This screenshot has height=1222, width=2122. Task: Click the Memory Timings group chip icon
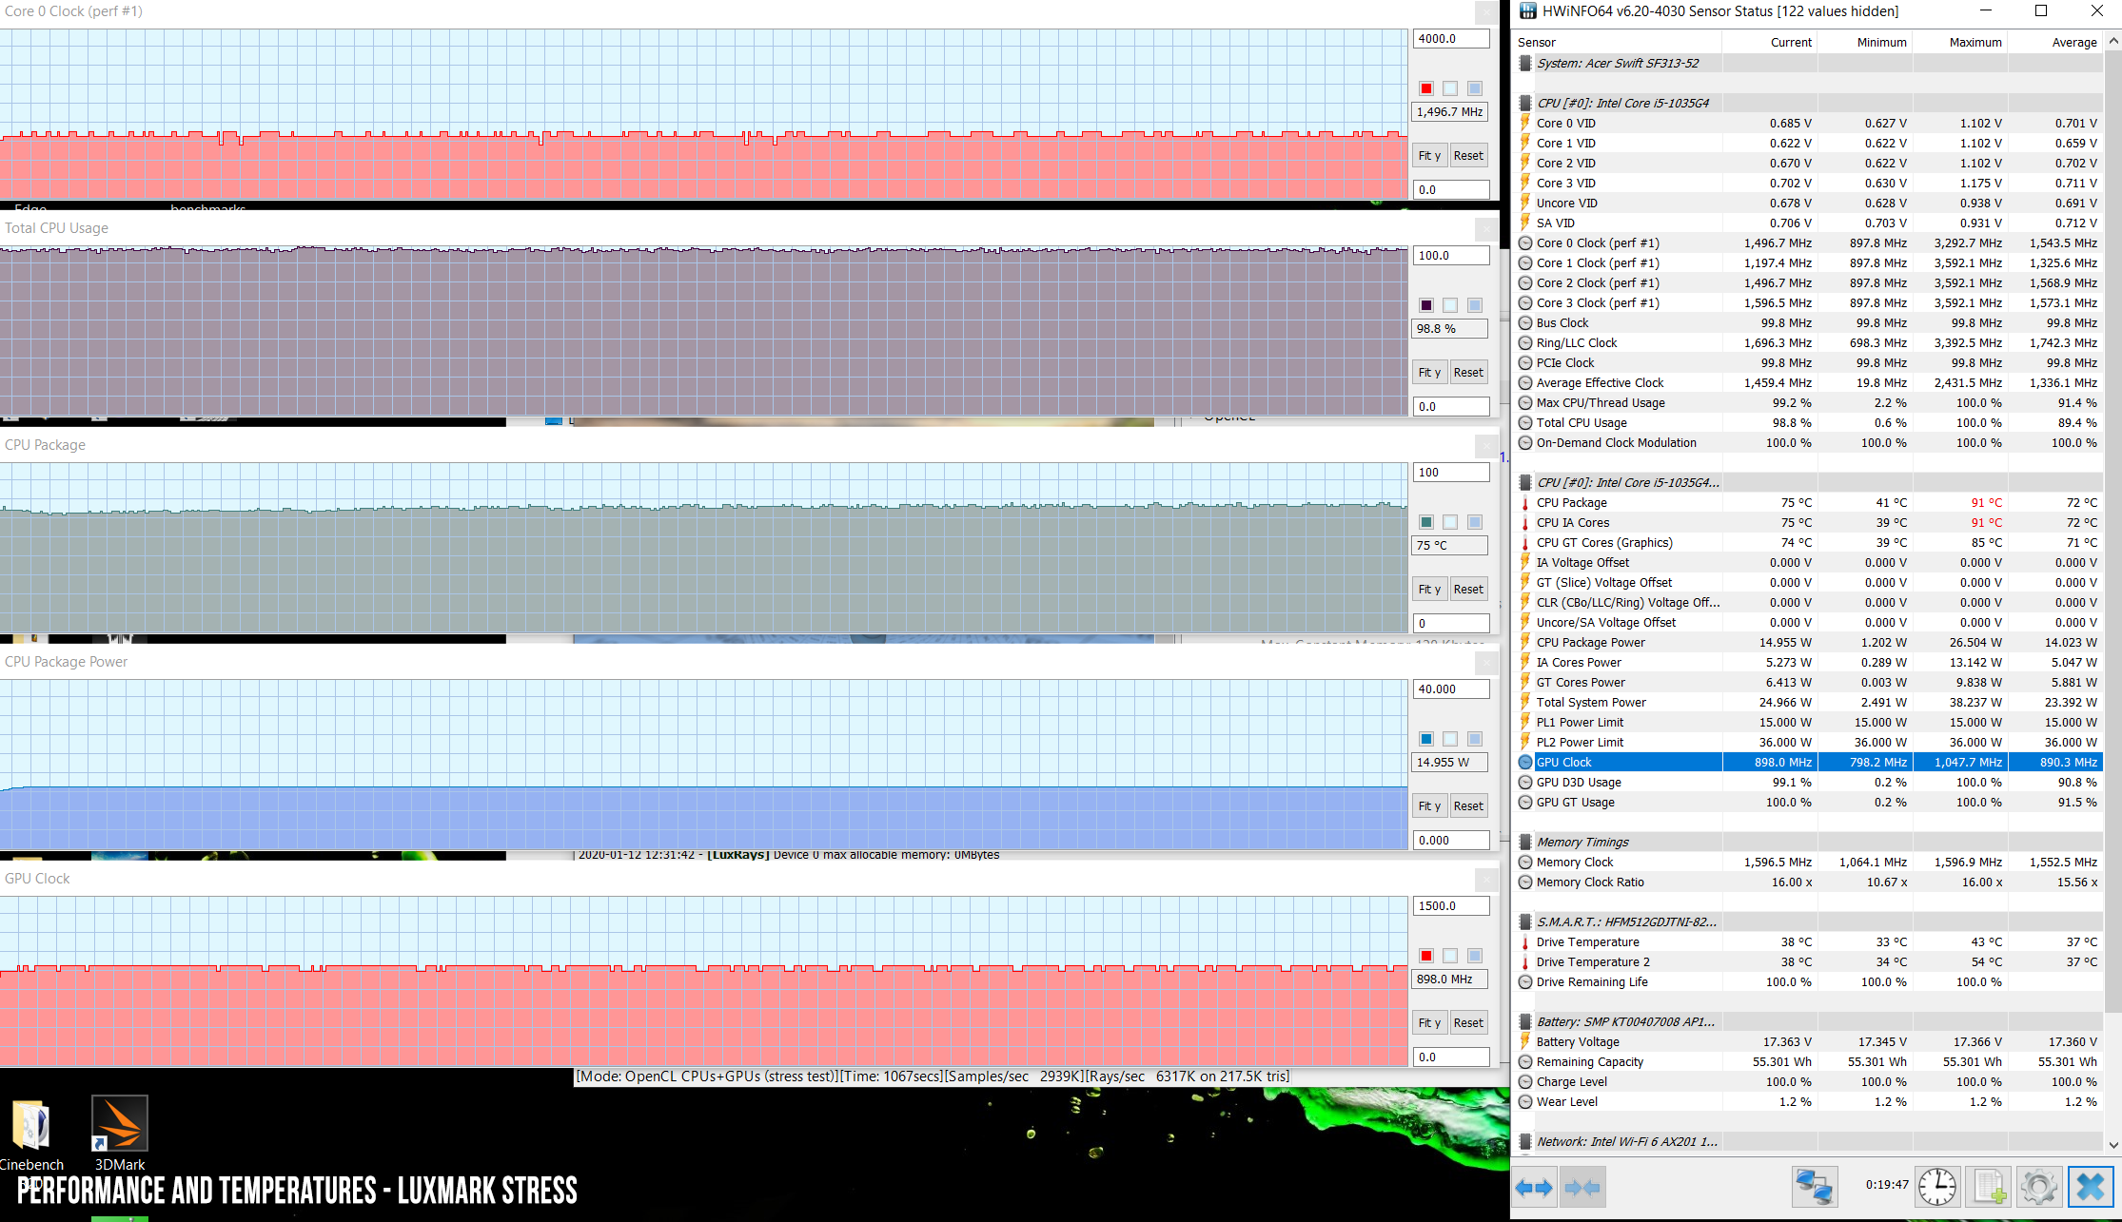[x=1525, y=843]
